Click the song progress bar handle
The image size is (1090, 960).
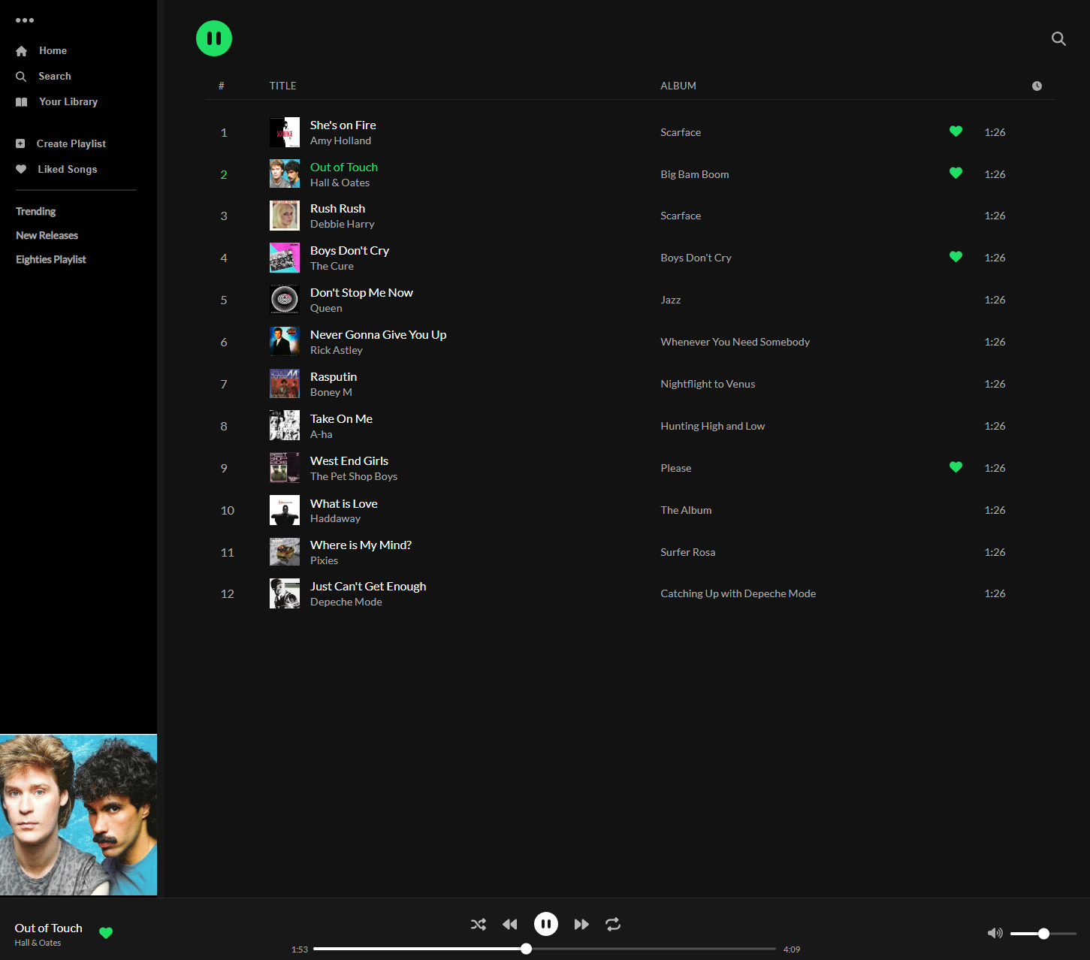point(527,949)
